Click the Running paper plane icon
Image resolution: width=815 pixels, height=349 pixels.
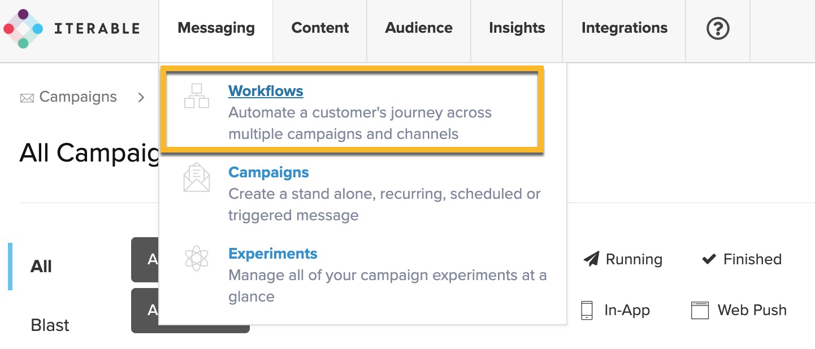coord(591,259)
